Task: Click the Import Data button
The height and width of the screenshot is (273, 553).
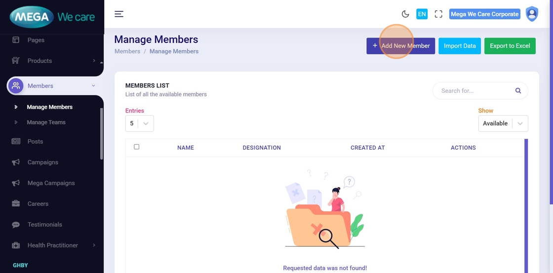Action: click(x=459, y=46)
